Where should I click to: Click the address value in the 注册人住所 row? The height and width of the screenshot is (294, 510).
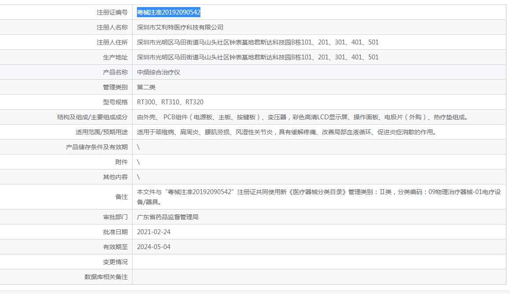258,42
